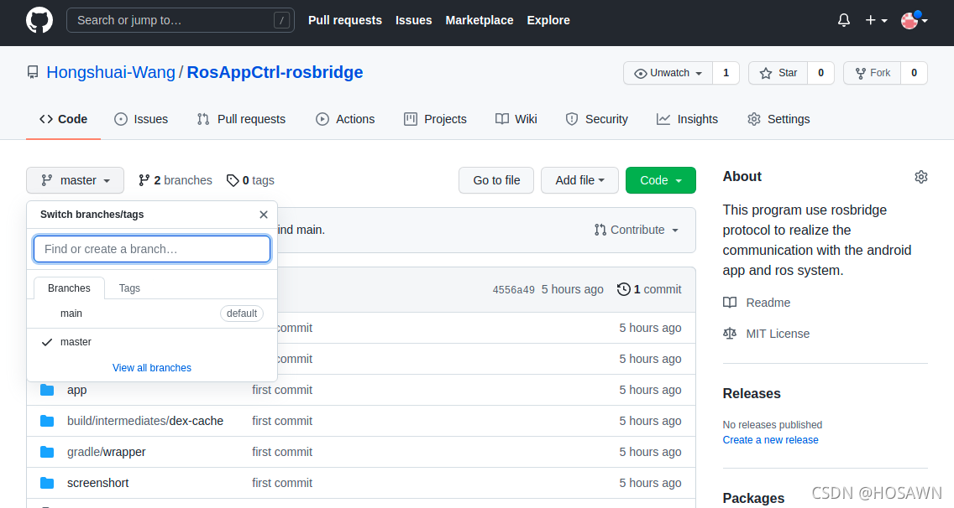Open the Contribute dropdown
This screenshot has width=954, height=508.
[x=637, y=230]
